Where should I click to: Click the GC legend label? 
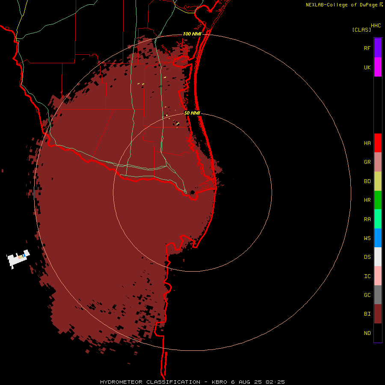tap(367, 295)
